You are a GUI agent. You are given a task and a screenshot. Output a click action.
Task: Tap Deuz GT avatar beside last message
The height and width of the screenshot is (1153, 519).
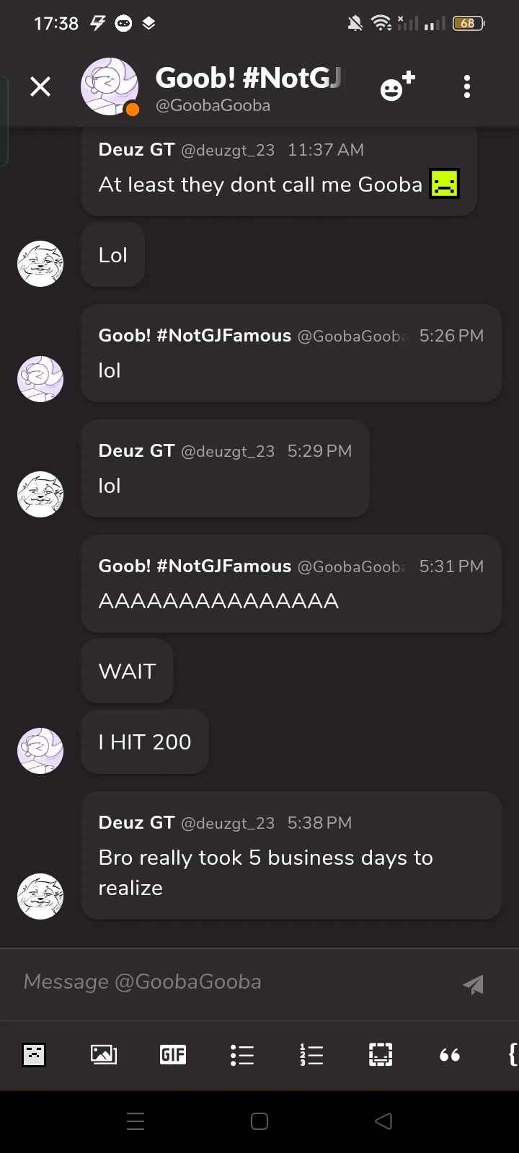pos(40,896)
